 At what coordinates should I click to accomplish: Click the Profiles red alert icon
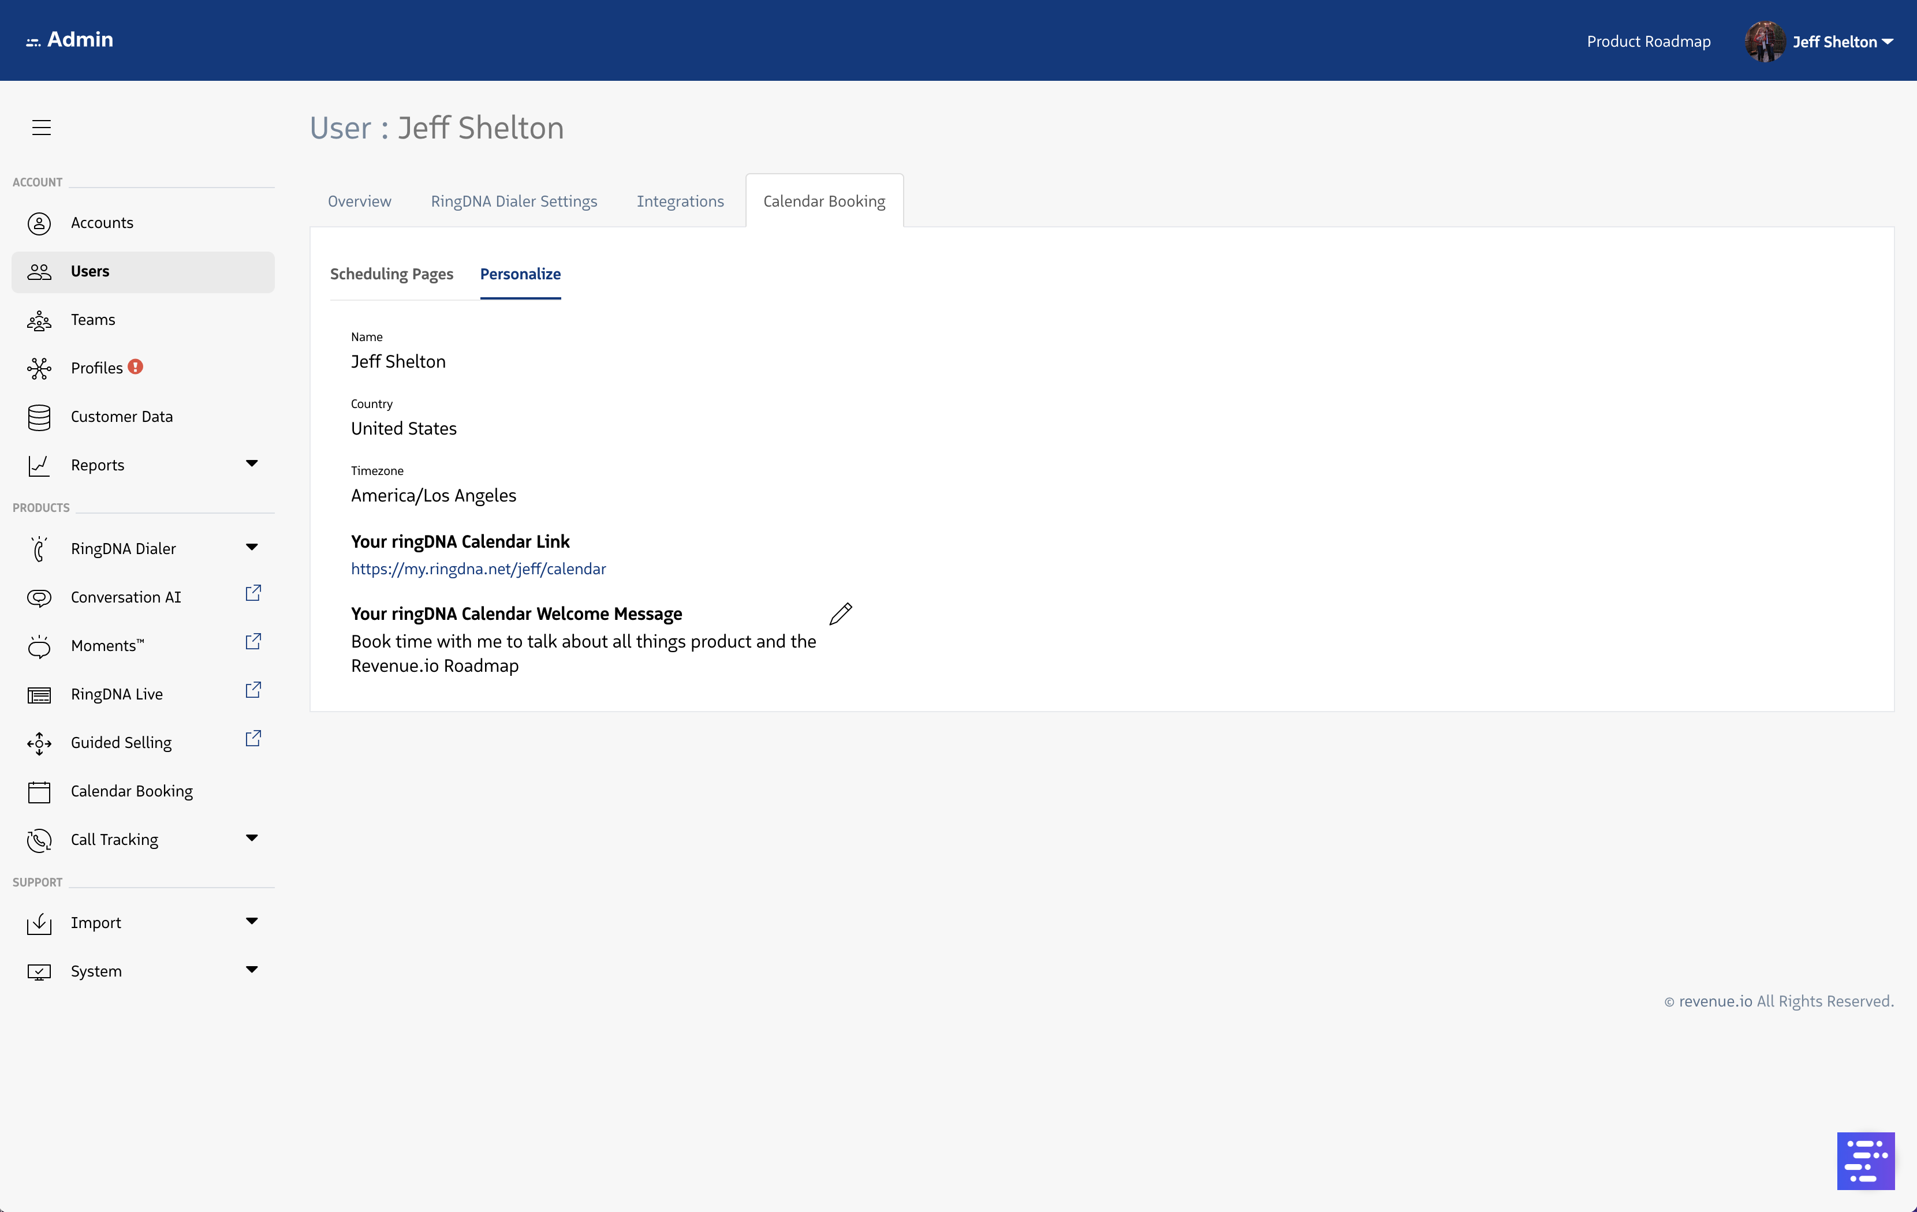(x=136, y=367)
